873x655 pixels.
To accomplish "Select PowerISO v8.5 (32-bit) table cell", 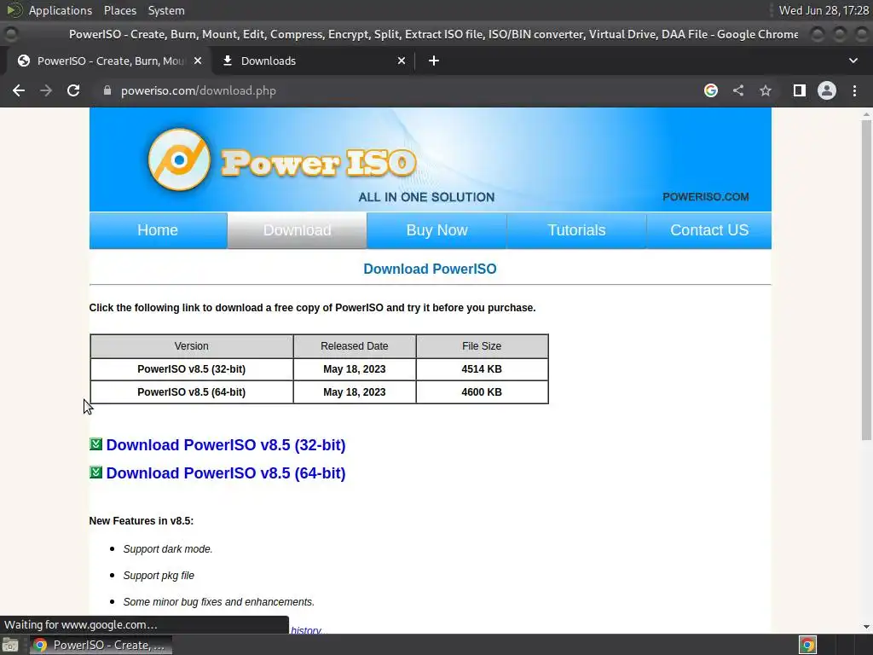I will coord(192,369).
